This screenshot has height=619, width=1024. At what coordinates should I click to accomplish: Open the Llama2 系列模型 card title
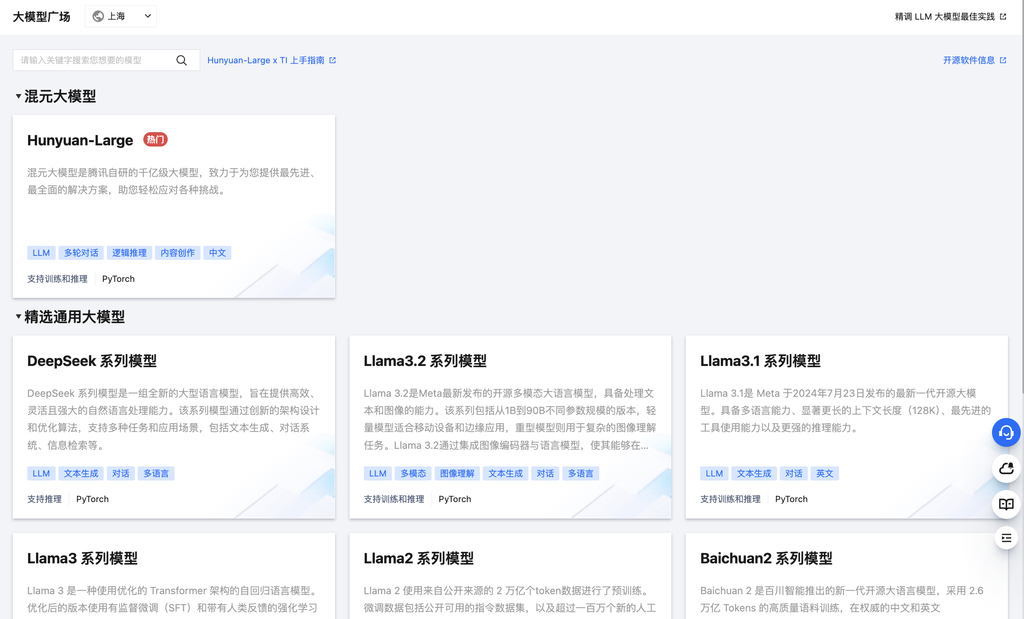point(418,558)
